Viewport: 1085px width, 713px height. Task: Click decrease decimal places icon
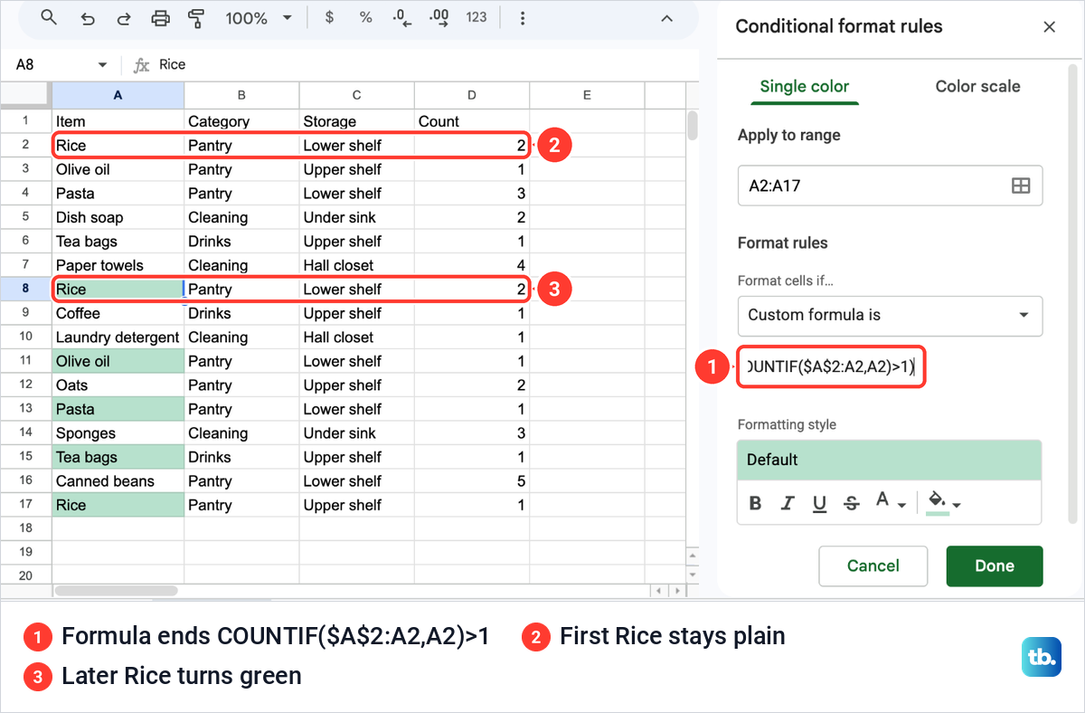pos(401,17)
